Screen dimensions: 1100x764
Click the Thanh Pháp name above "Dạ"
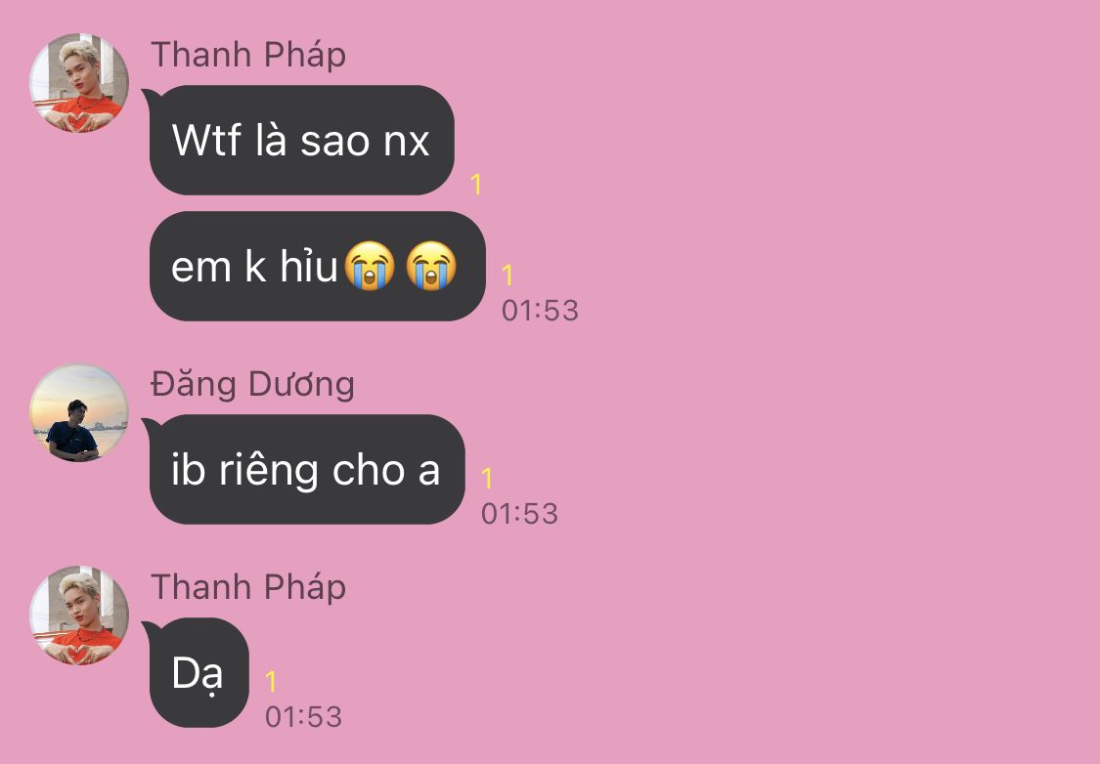click(248, 587)
